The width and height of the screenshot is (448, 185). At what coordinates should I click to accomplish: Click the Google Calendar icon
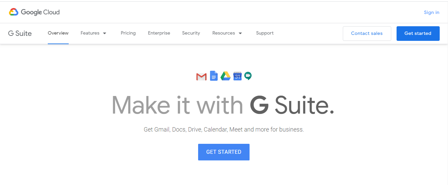[237, 76]
